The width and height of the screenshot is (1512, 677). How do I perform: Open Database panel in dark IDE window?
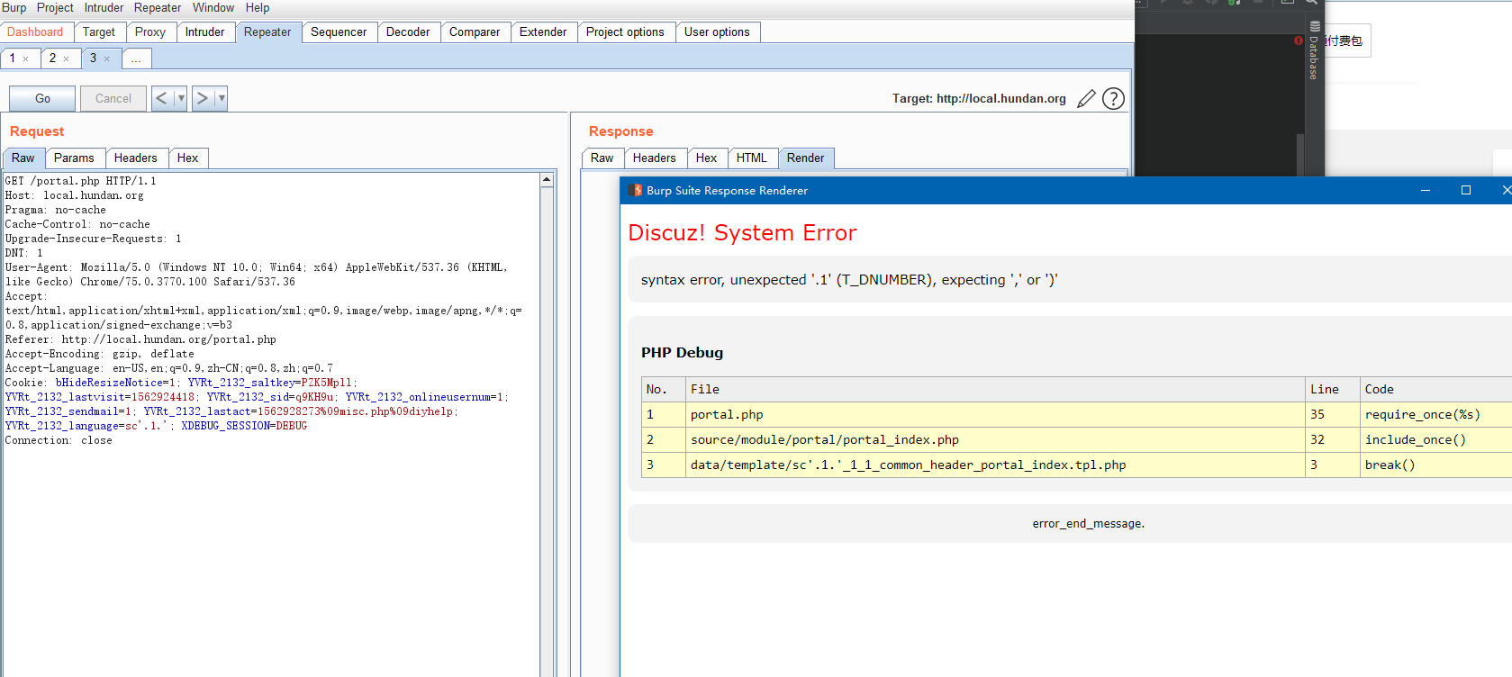[x=1314, y=51]
